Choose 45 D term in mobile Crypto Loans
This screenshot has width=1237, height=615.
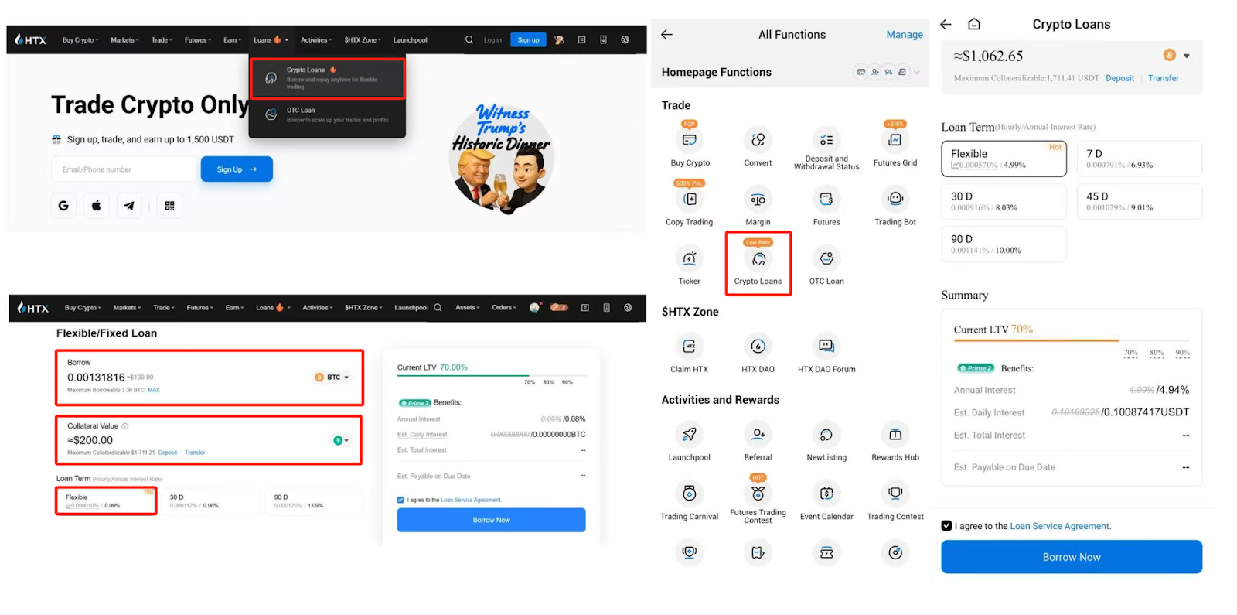1140,201
